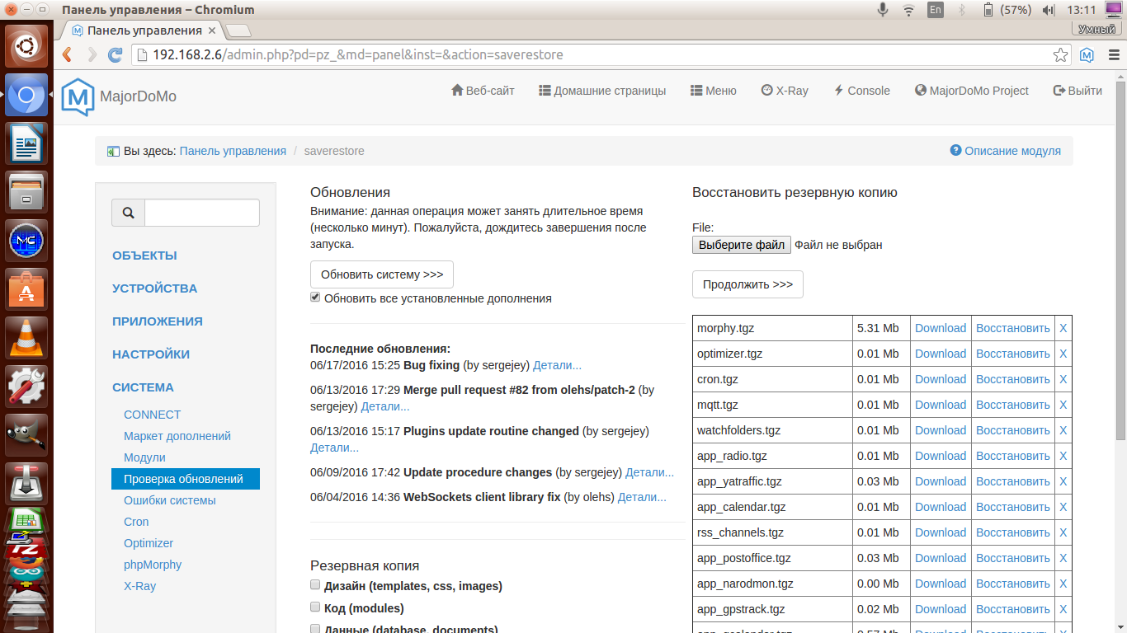Close the Панель управления browser tab
The image size is (1127, 633).
click(x=212, y=30)
